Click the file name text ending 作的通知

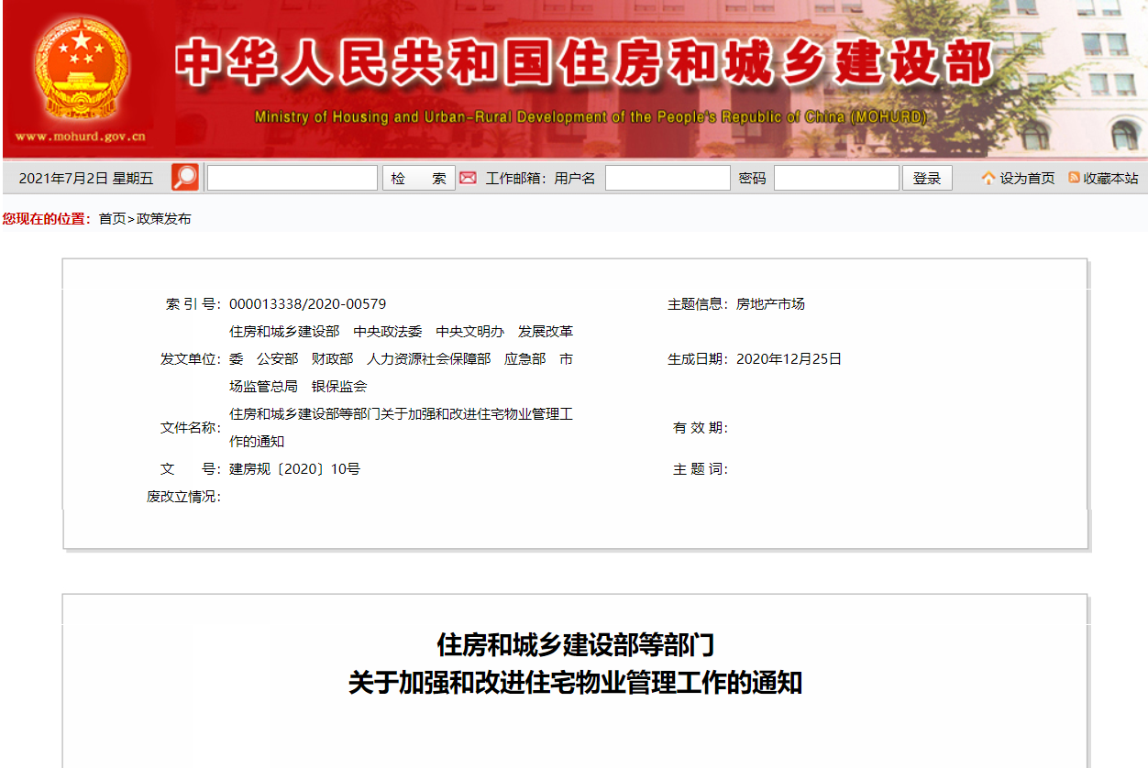[x=257, y=442]
